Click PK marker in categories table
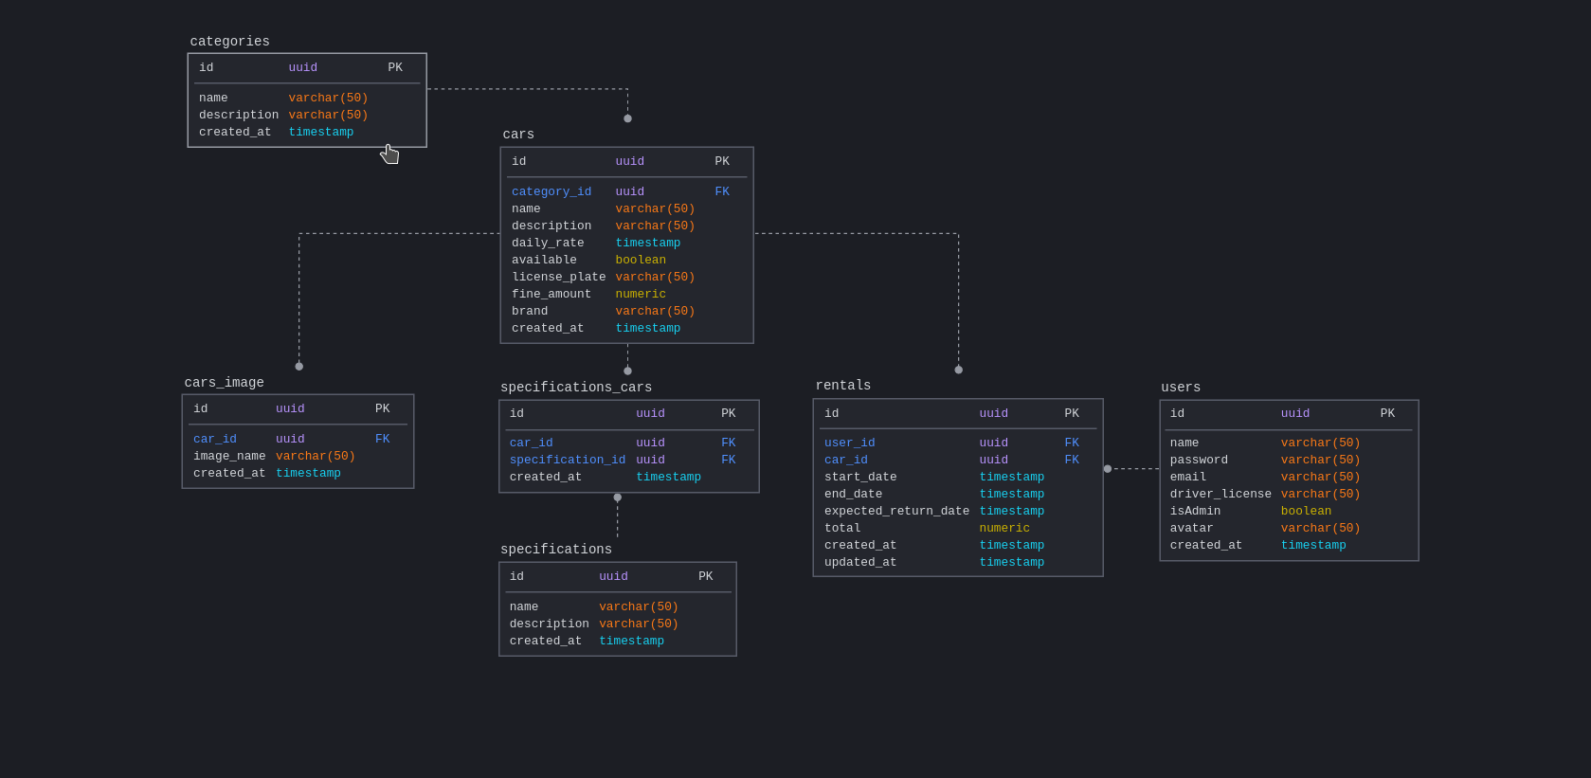The height and width of the screenshot is (778, 1591). point(395,67)
